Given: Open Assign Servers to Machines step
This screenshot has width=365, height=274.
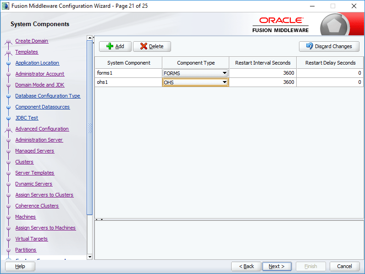Looking at the screenshot, I should point(45,228).
